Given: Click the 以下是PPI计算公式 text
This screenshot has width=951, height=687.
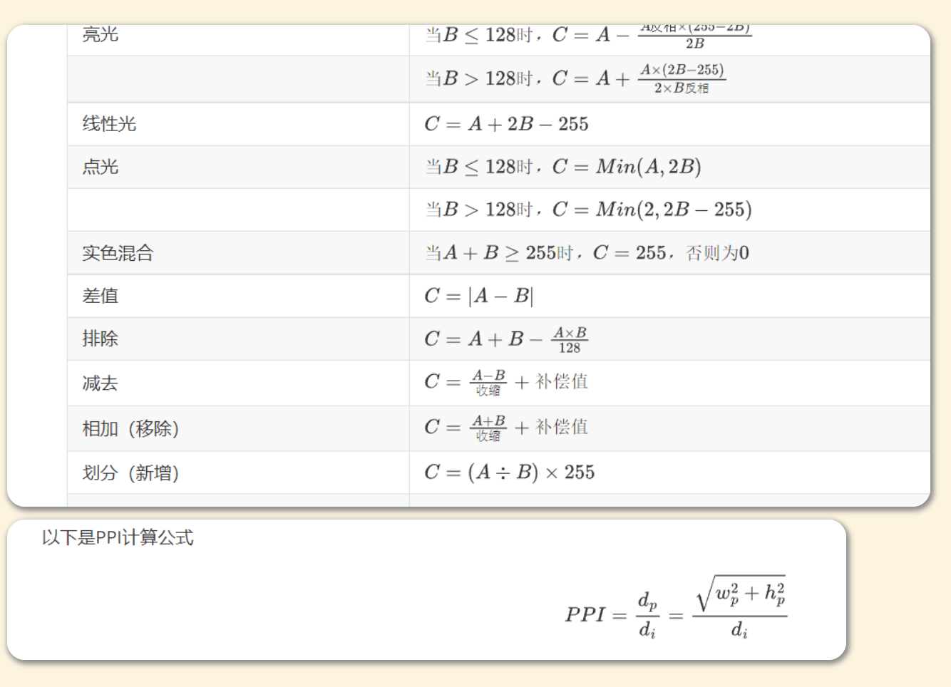Looking at the screenshot, I should 118,537.
